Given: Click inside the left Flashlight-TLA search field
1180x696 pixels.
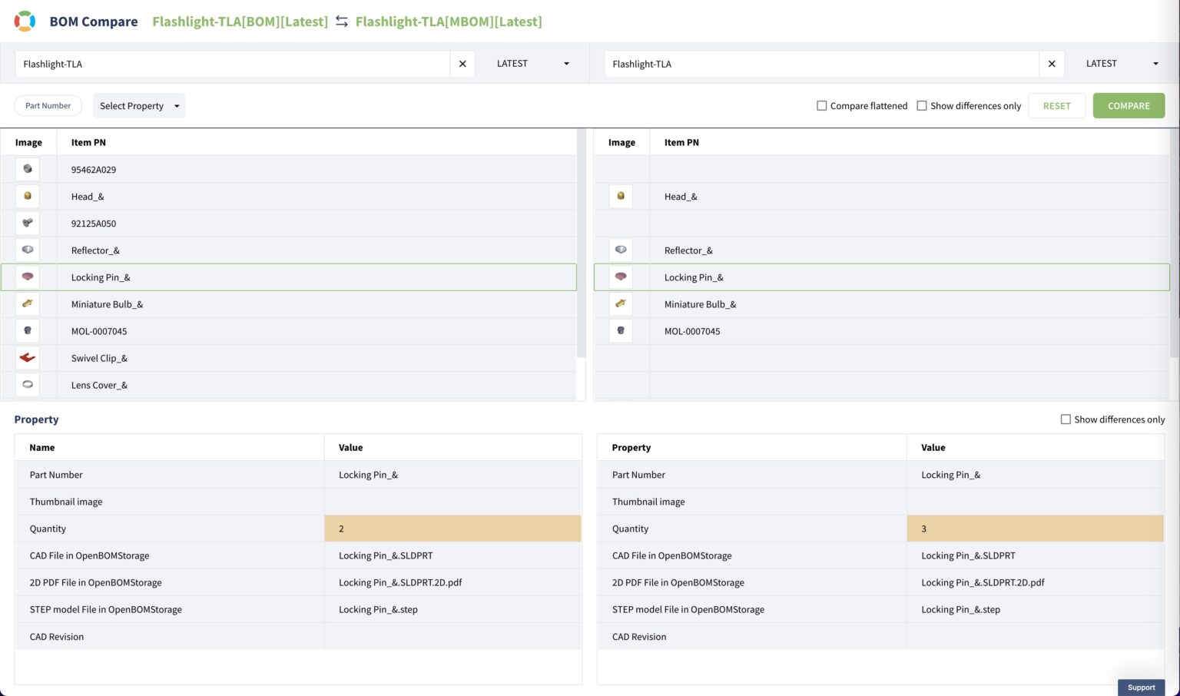Looking at the screenshot, I should 230,64.
